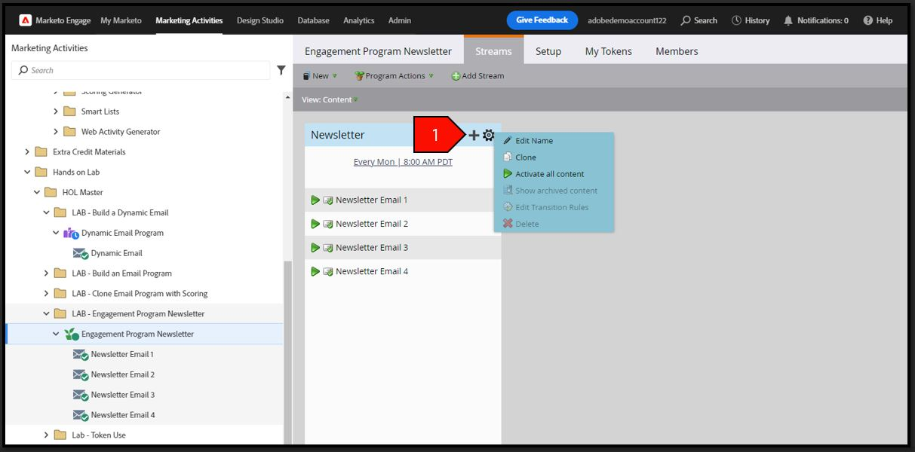Open Design Studio in the top navigation
This screenshot has width=915, height=452.
pyautogui.click(x=260, y=20)
